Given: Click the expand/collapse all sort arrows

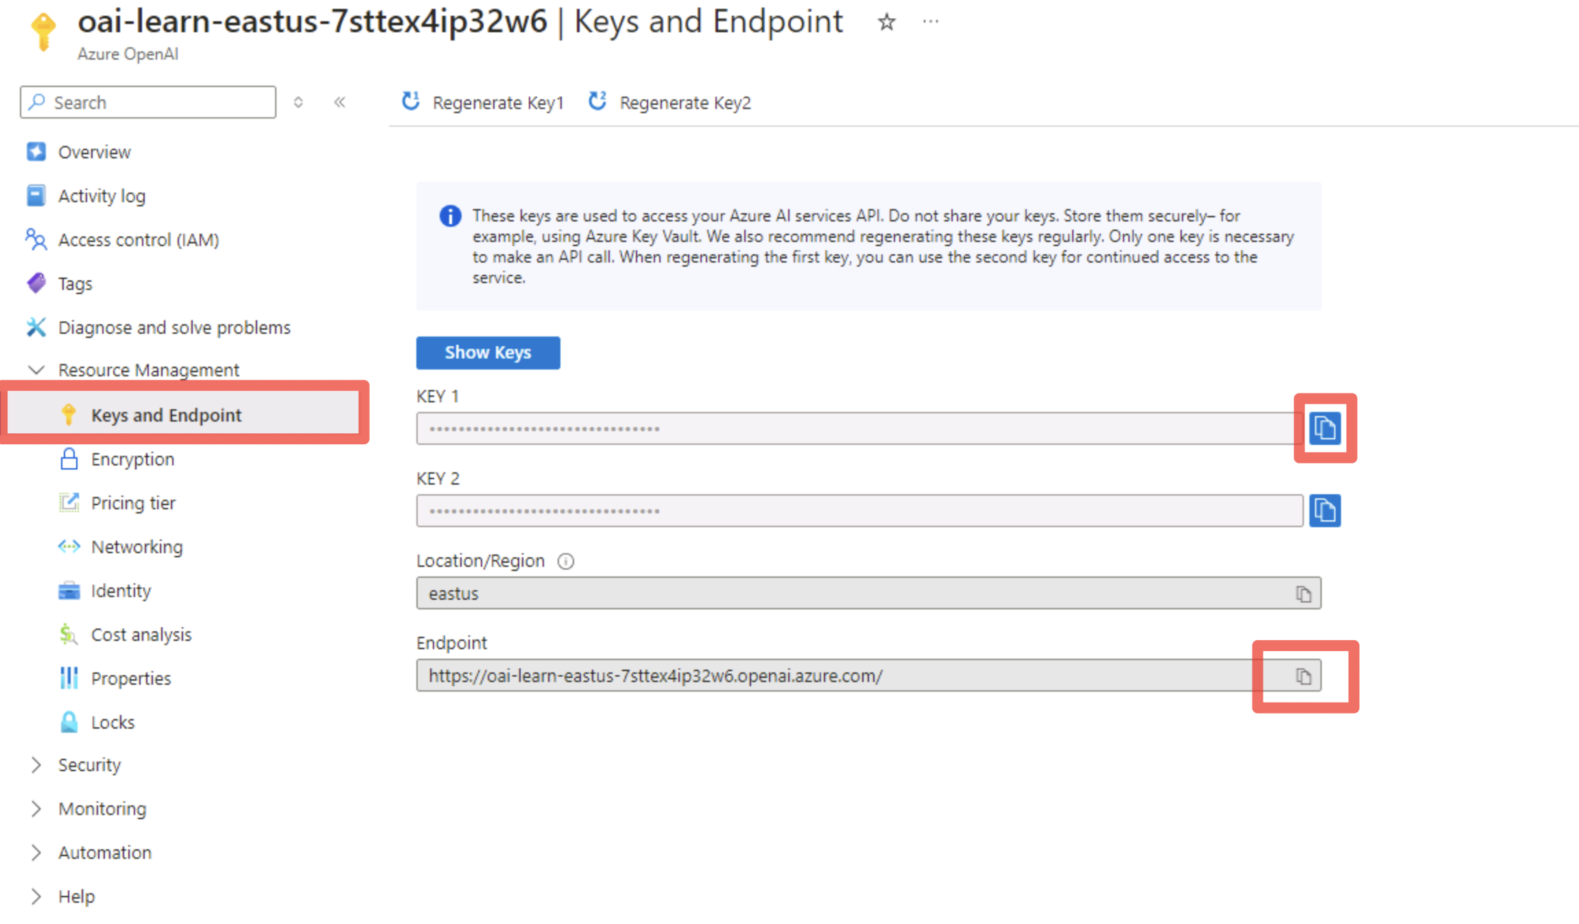Looking at the screenshot, I should pyautogui.click(x=298, y=102).
